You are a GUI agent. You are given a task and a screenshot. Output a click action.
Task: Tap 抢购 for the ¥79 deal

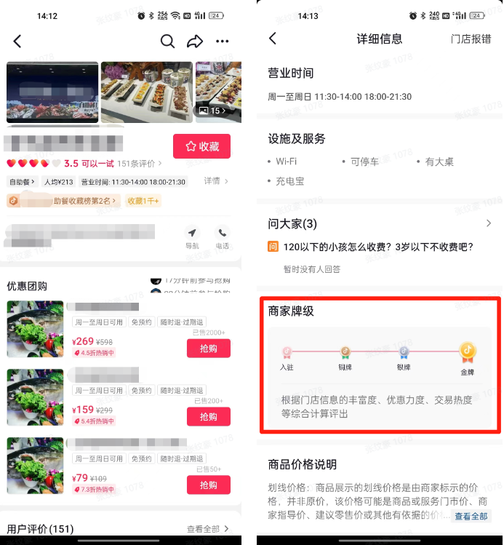click(209, 485)
